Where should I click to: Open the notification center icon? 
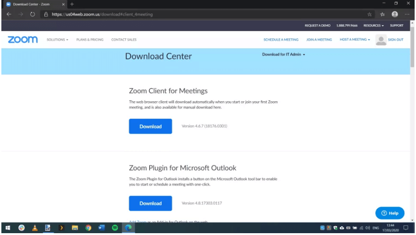click(x=406, y=228)
